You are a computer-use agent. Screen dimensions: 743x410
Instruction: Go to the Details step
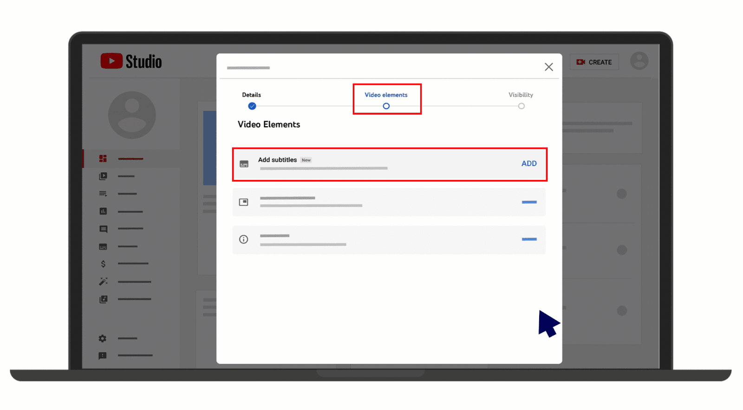tap(252, 101)
